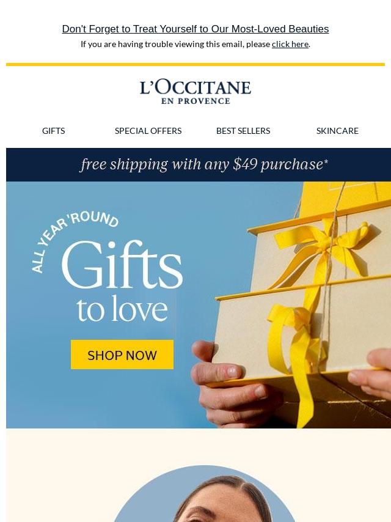This screenshot has width=391, height=522.
Task: Follow the "click here" view-in-browser link
Action: click(x=290, y=44)
